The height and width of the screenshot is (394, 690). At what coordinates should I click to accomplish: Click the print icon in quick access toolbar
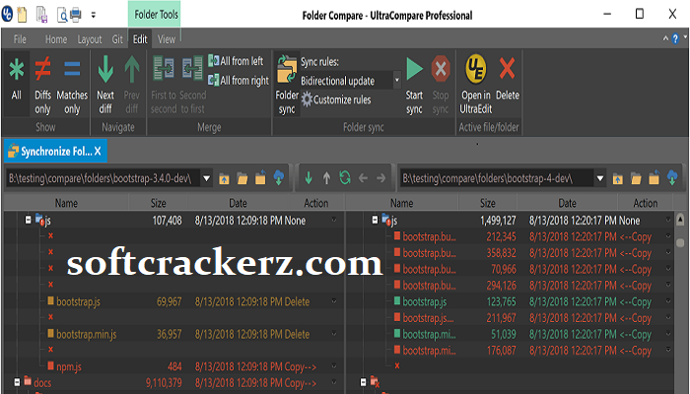76,15
